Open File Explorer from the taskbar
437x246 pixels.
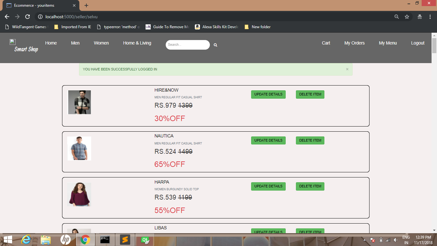46,240
